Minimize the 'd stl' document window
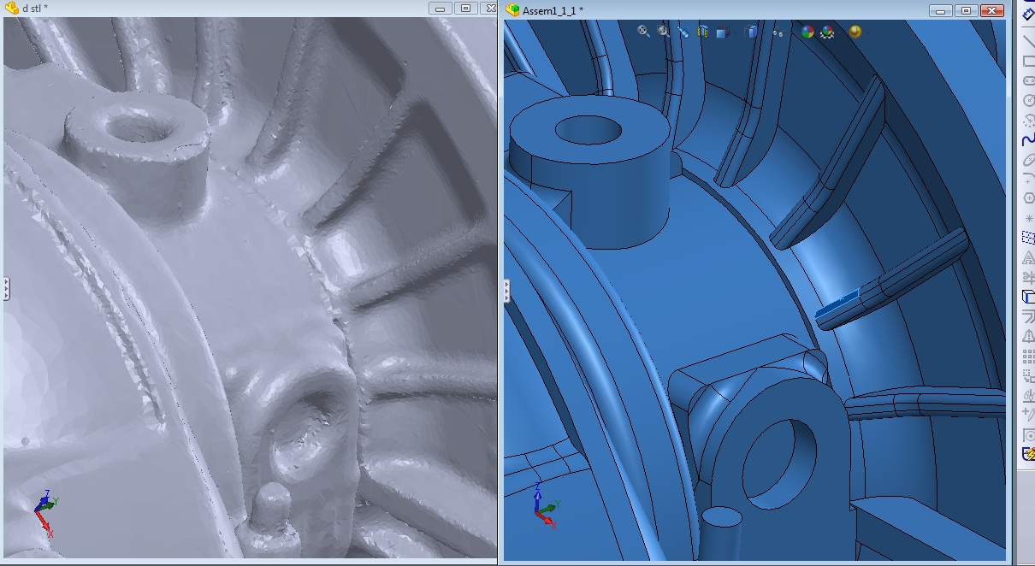This screenshot has height=566, width=1035. coord(442,9)
